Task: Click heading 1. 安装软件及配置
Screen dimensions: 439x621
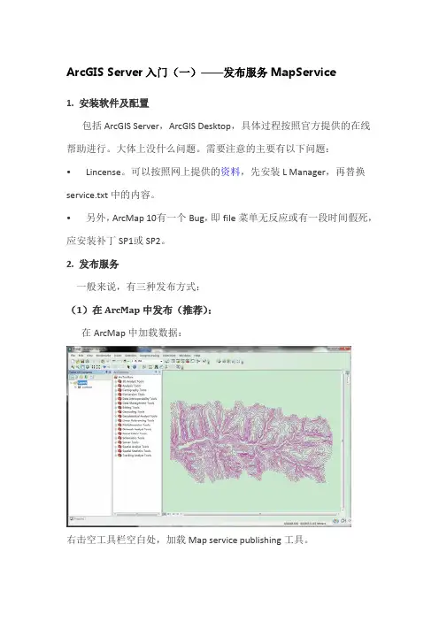Action: pyautogui.click(x=107, y=103)
